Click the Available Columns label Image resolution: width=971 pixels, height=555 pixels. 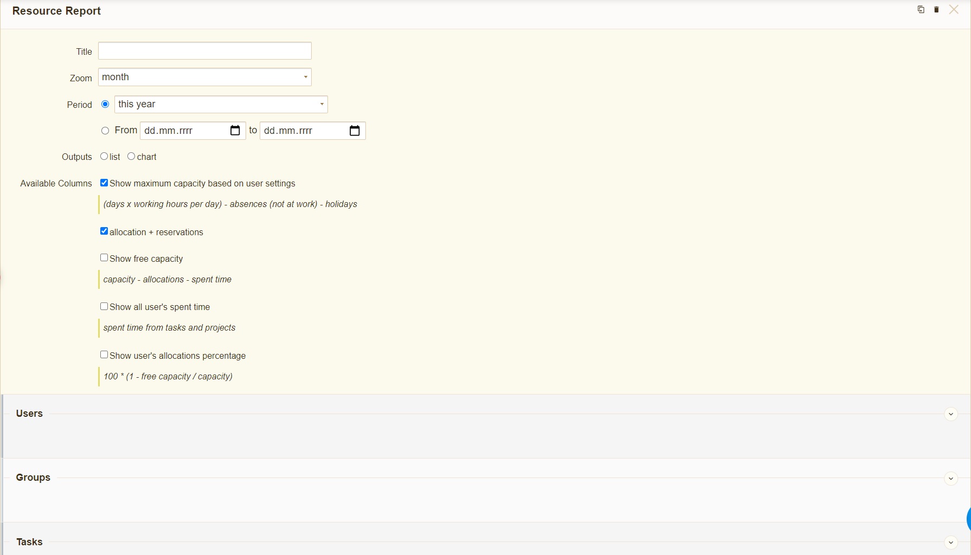click(56, 183)
